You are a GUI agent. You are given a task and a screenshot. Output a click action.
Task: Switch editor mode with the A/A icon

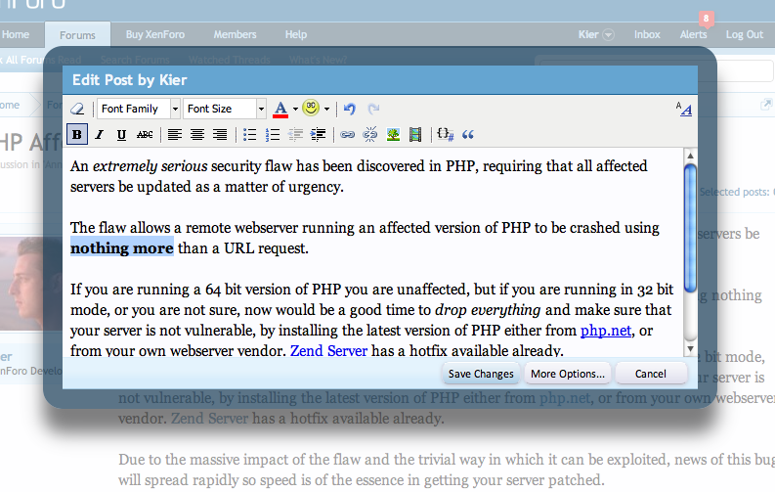[683, 109]
